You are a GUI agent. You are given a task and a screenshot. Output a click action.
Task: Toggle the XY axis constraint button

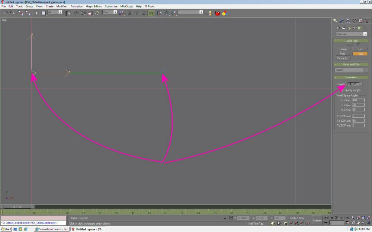pyautogui.click(x=151, y=13)
